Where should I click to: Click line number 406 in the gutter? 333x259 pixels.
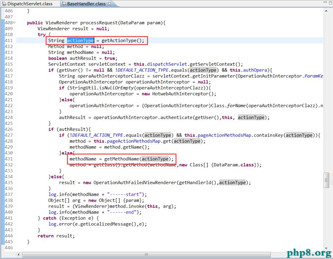tap(9, 11)
